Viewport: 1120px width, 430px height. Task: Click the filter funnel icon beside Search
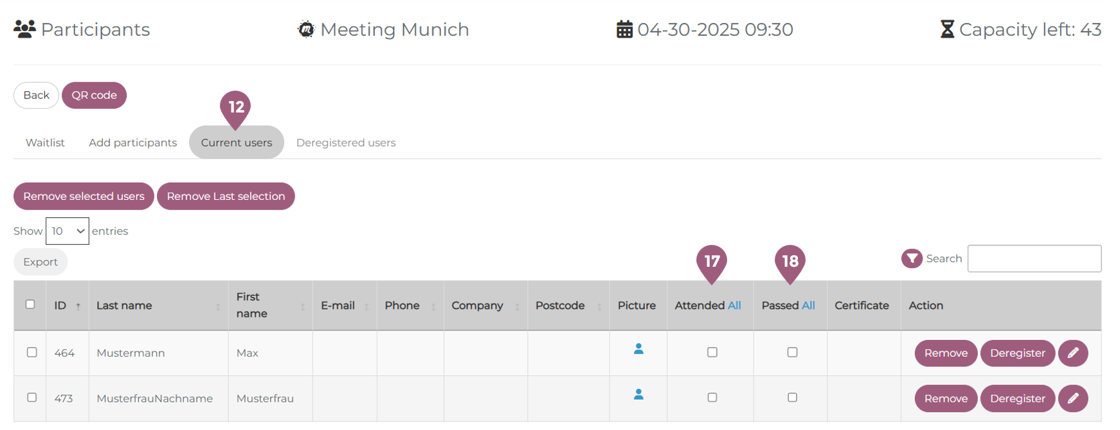click(x=911, y=258)
